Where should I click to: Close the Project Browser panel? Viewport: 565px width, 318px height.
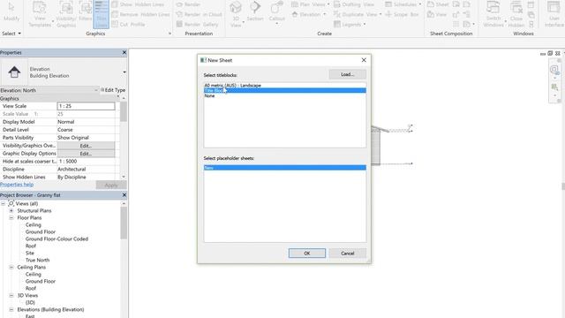point(124,195)
